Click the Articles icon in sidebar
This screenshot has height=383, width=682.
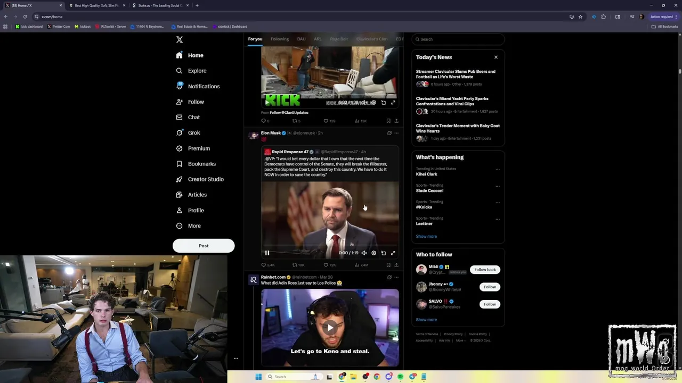click(179, 195)
